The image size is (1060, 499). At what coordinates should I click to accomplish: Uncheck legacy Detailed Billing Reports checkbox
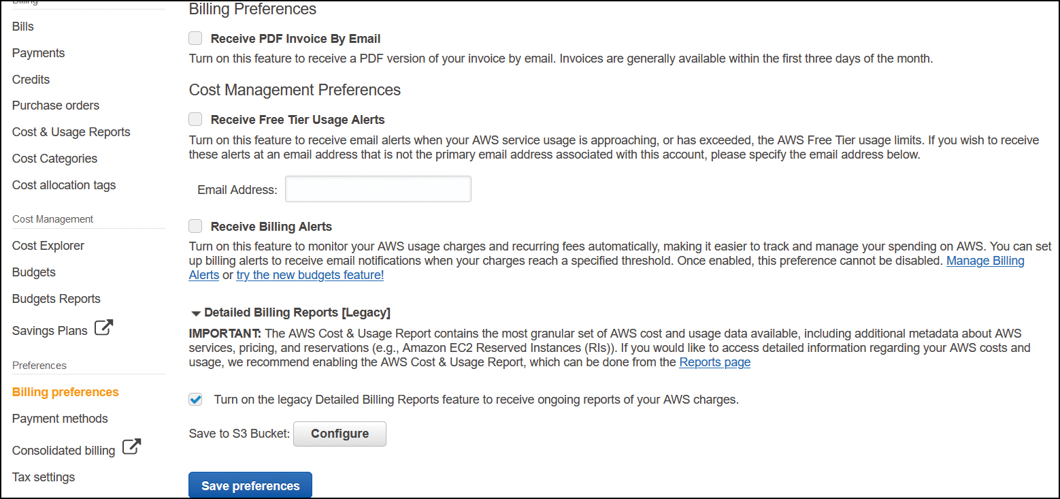tap(195, 400)
